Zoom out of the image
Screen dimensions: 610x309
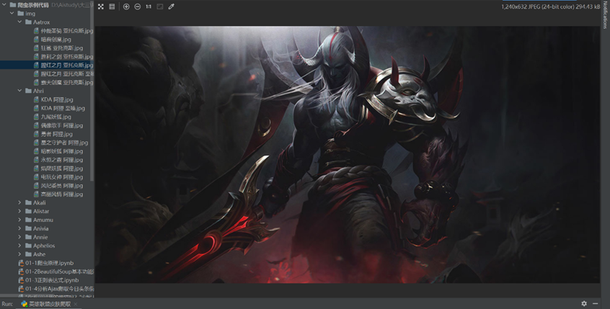coord(137,6)
